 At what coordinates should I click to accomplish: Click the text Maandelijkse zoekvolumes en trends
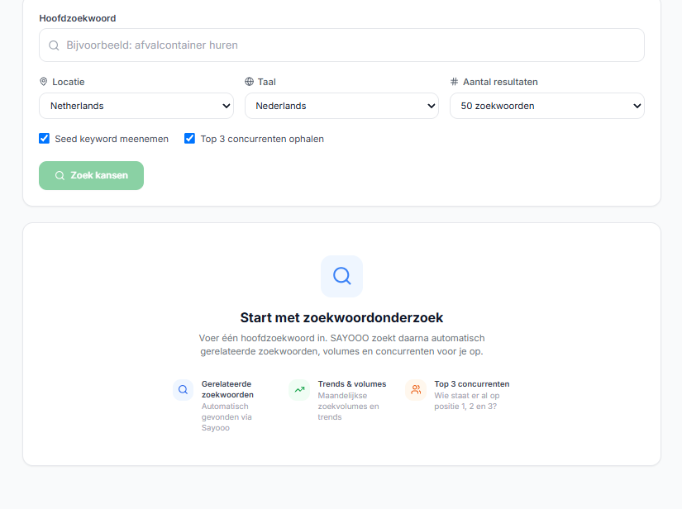click(x=348, y=406)
